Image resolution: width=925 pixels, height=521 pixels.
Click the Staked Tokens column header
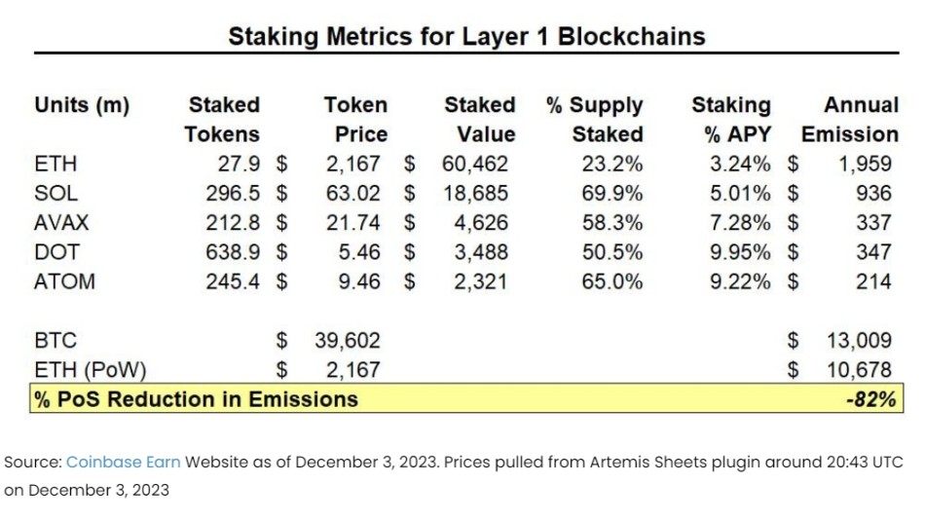(223, 120)
